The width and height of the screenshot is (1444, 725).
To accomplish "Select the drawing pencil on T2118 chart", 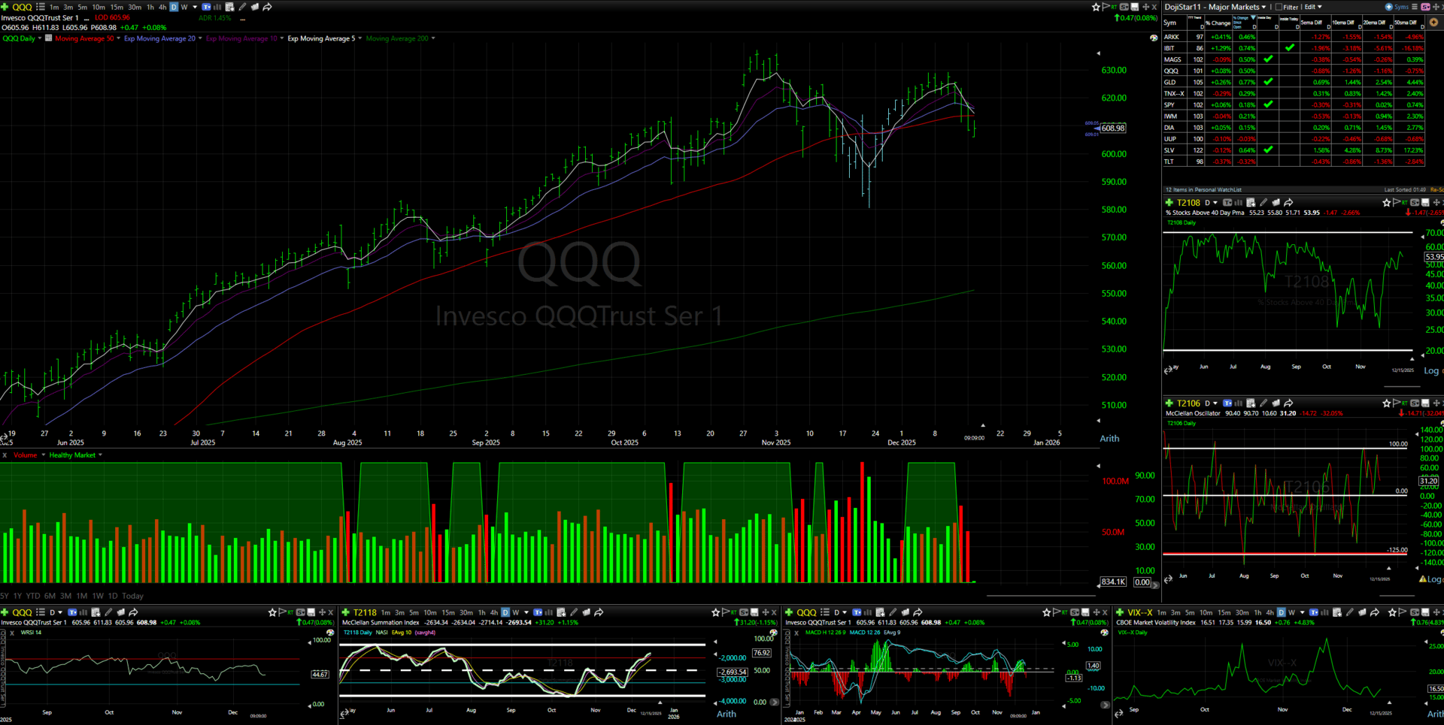I will 574,612.
